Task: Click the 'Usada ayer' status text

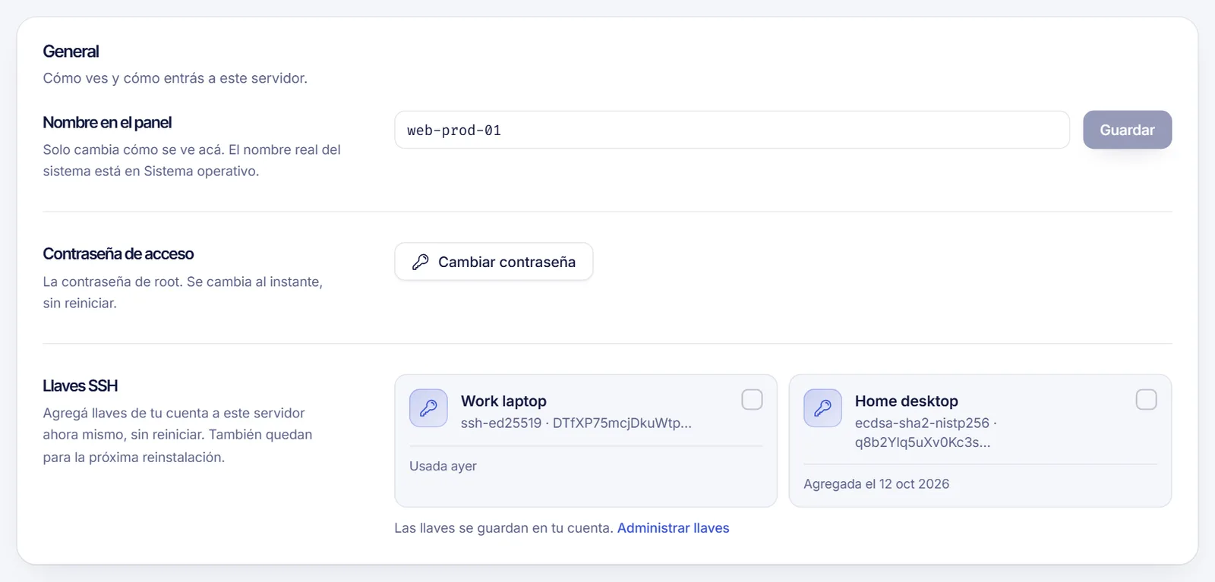Action: (x=443, y=466)
